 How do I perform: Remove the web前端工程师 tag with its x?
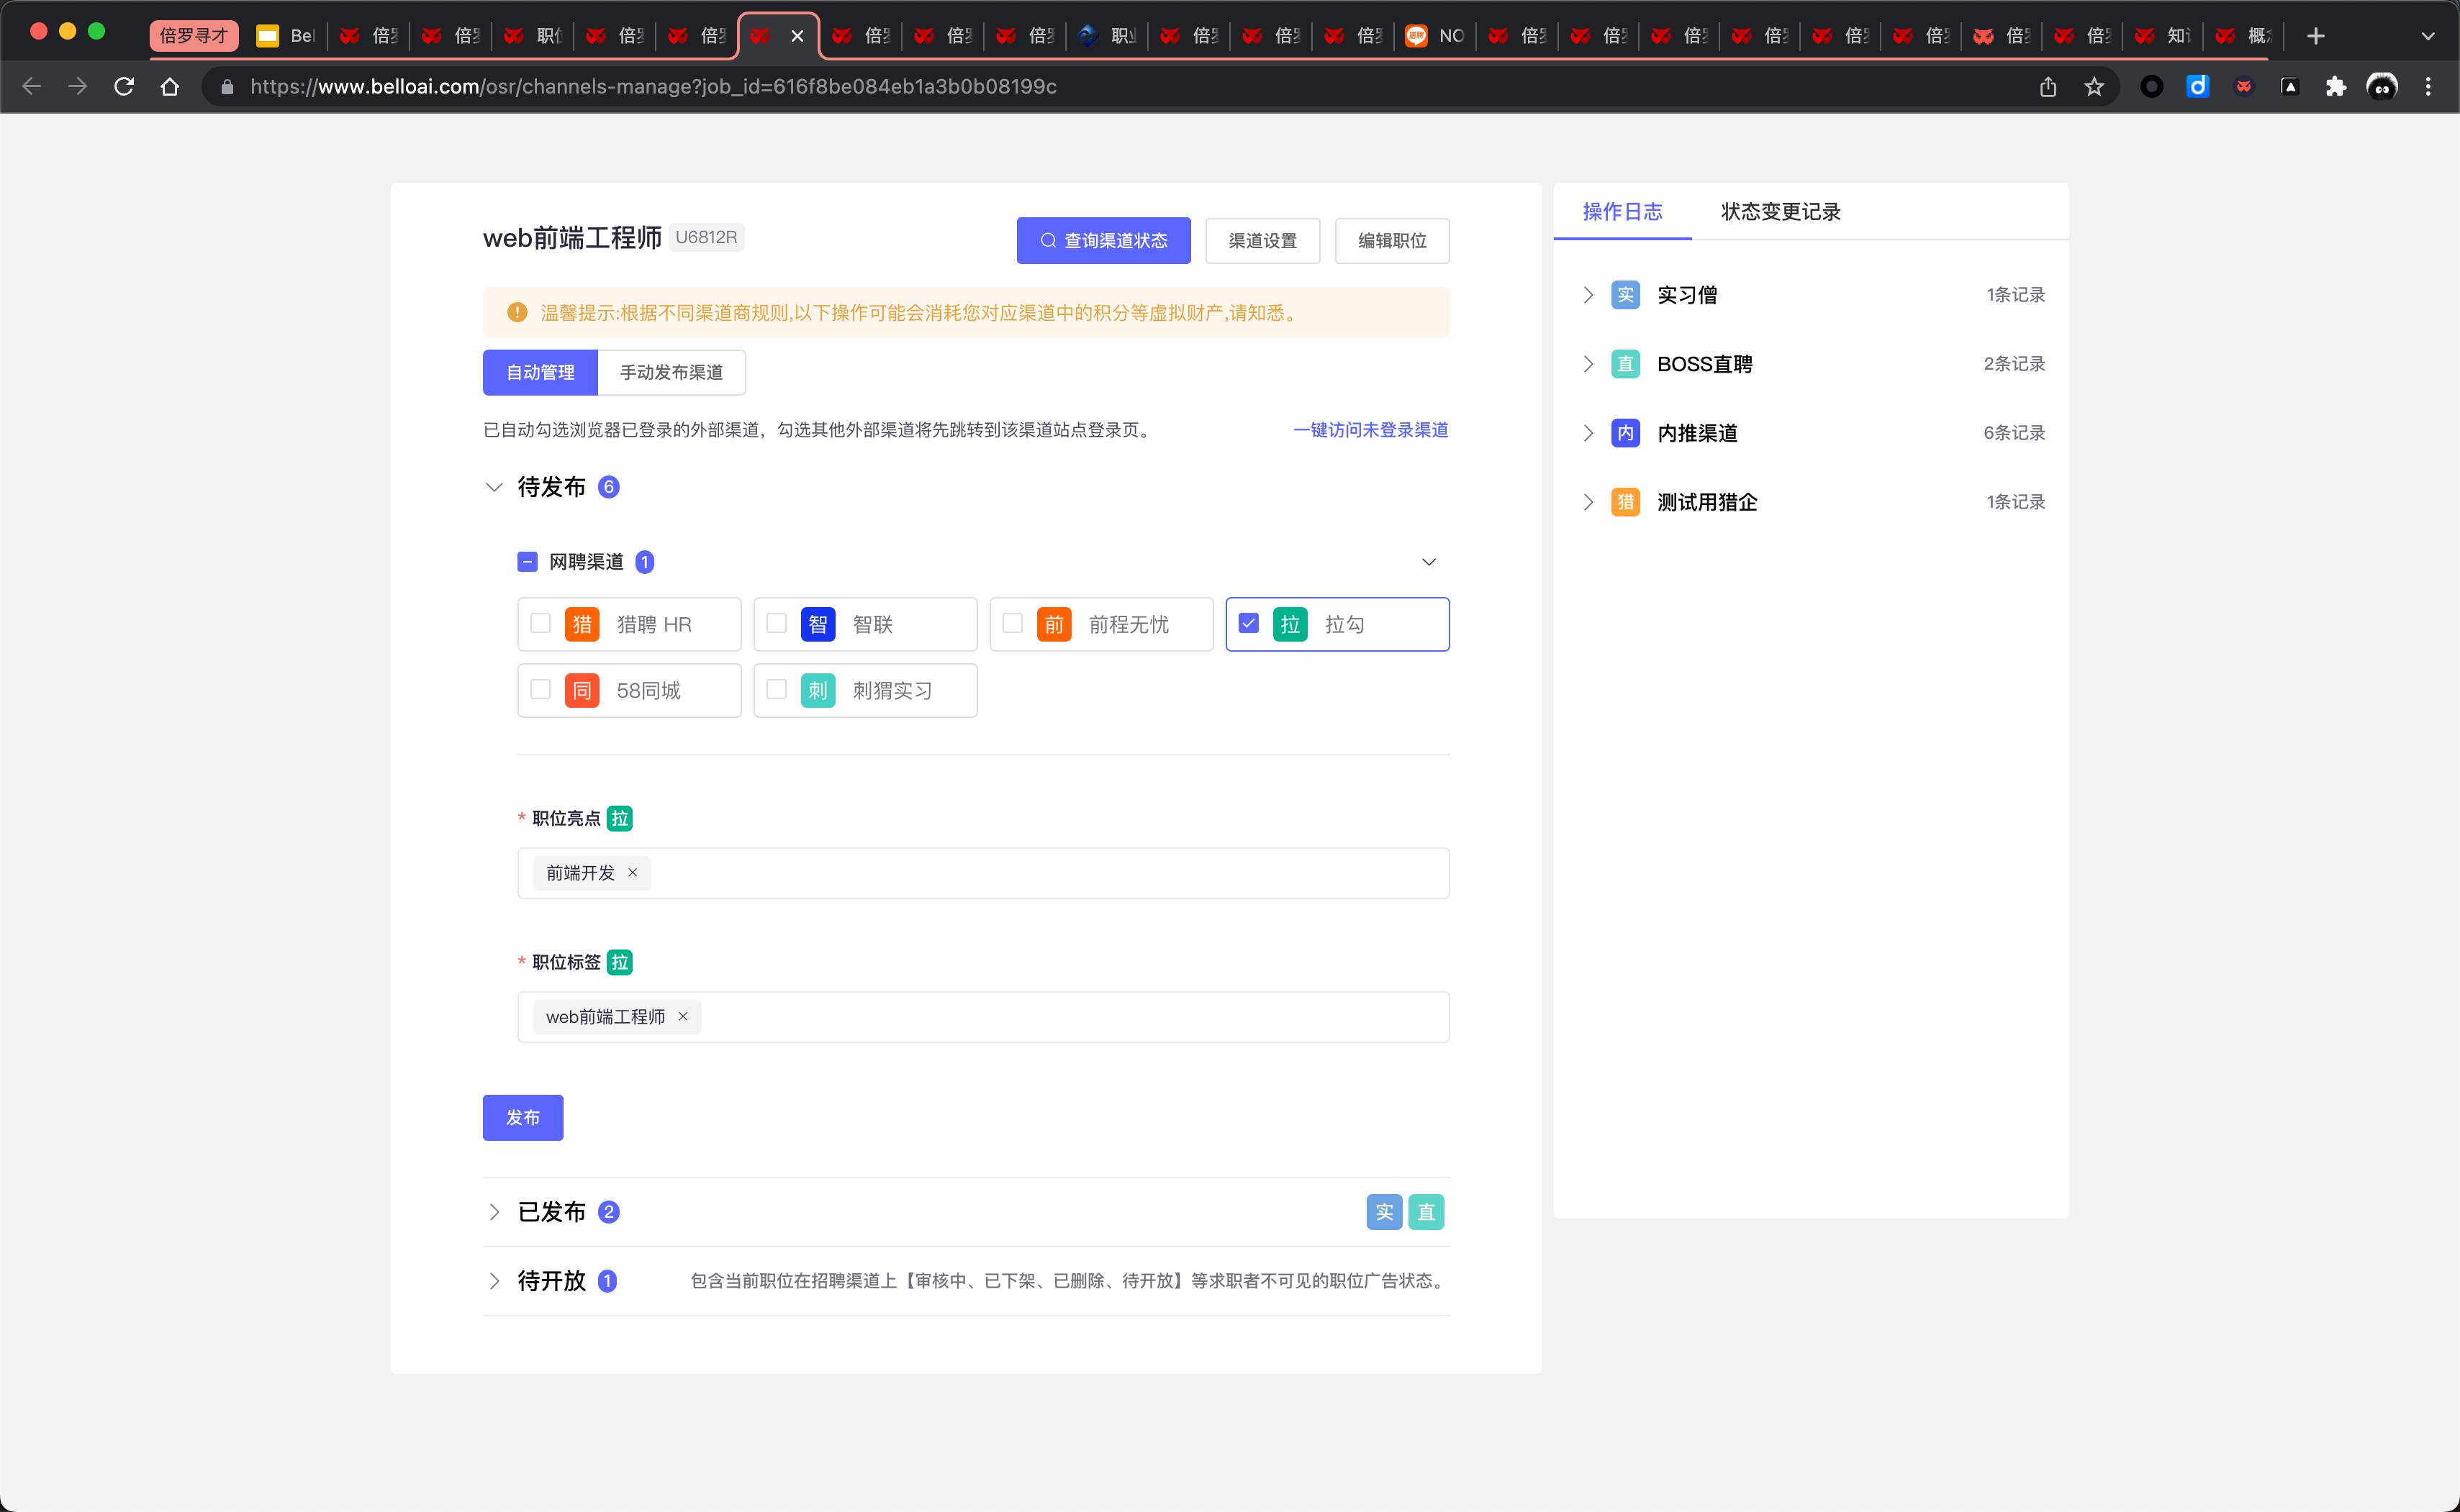(683, 1016)
